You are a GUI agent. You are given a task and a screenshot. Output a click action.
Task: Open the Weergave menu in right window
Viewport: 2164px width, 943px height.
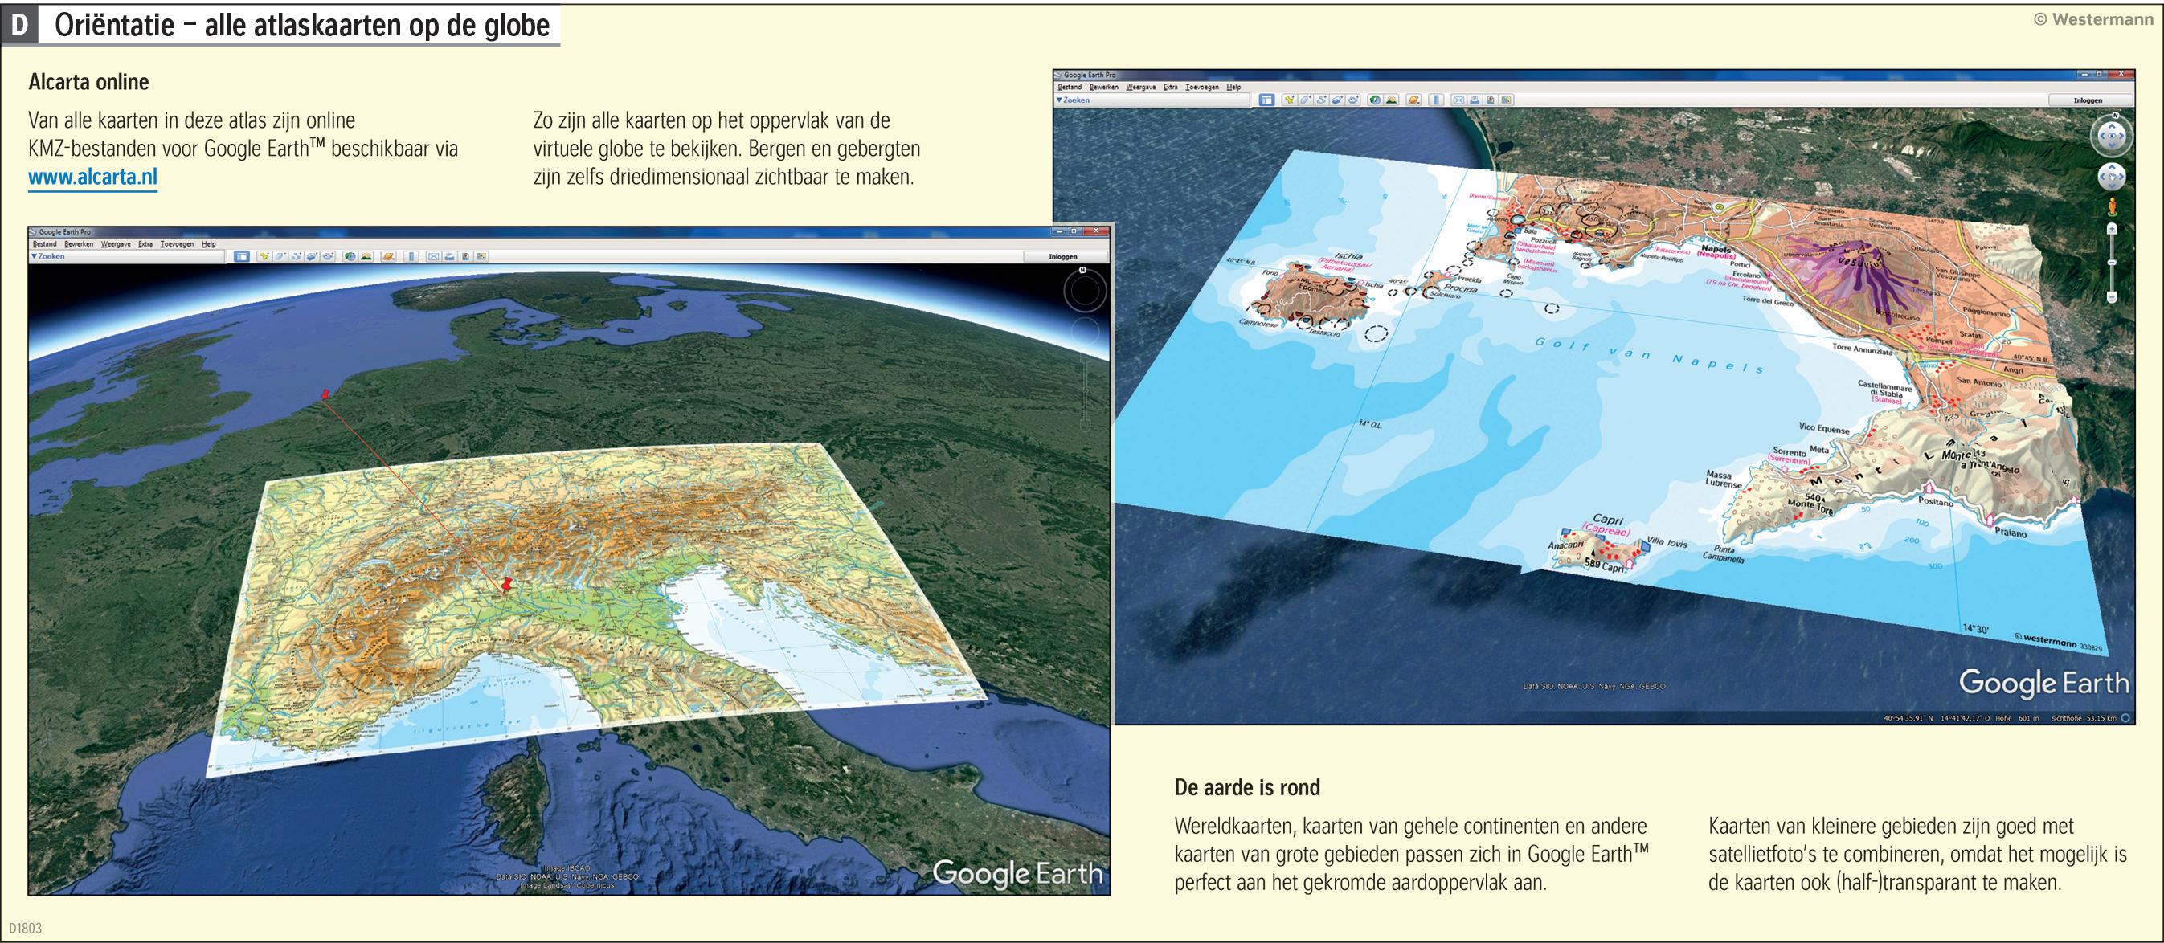coord(1140,88)
